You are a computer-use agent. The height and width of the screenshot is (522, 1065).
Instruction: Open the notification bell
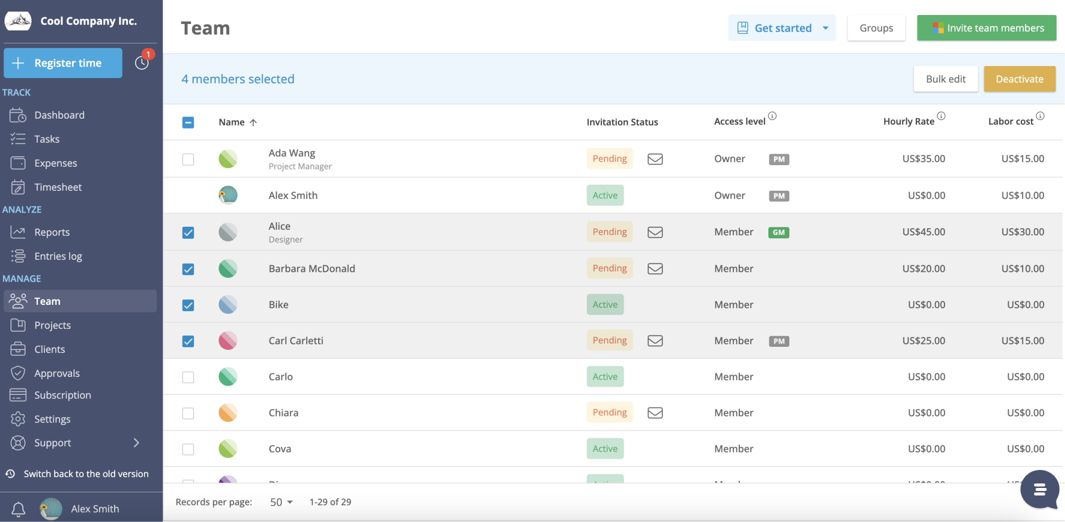[x=18, y=509]
